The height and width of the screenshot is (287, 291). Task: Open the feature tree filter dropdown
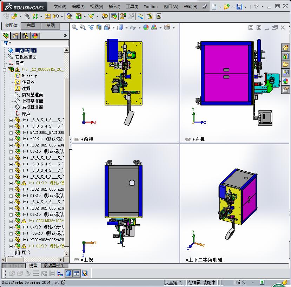pyautogui.click(x=10, y=43)
